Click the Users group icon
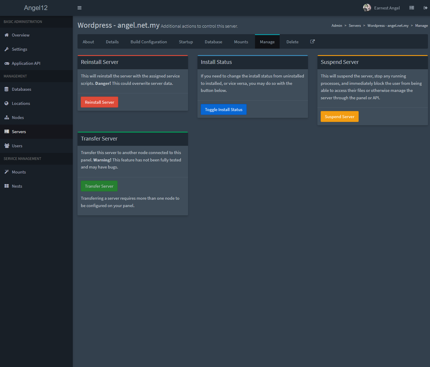This screenshot has width=430, height=367. click(6, 146)
